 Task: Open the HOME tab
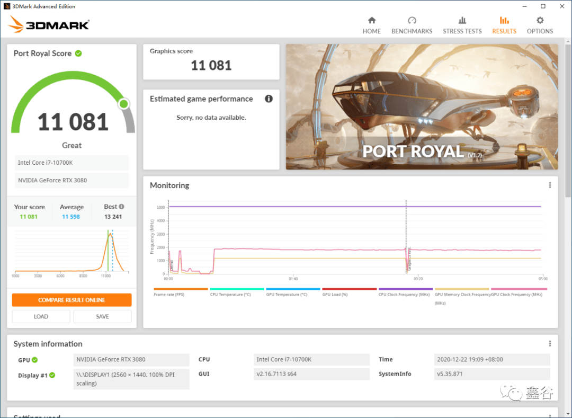click(x=371, y=25)
